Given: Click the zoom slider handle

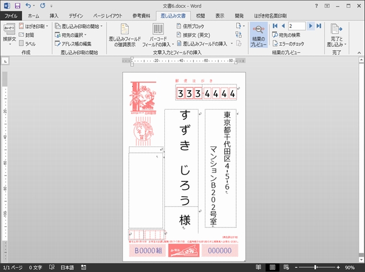Looking at the screenshot, I should point(315,267).
